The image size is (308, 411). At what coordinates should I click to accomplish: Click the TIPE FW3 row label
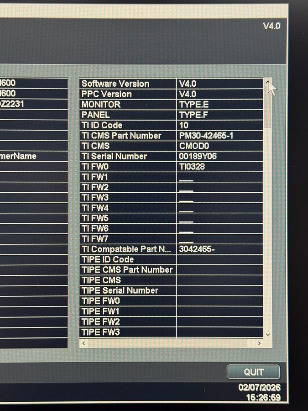(x=100, y=332)
